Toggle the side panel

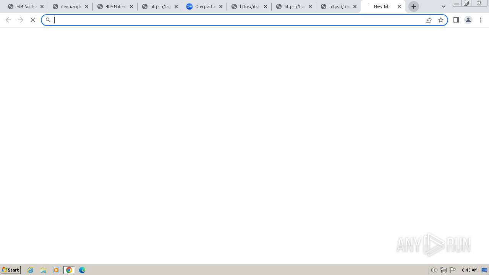click(456, 20)
